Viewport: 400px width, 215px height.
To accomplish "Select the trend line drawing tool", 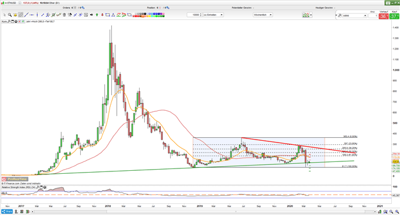I will [x=27, y=15].
